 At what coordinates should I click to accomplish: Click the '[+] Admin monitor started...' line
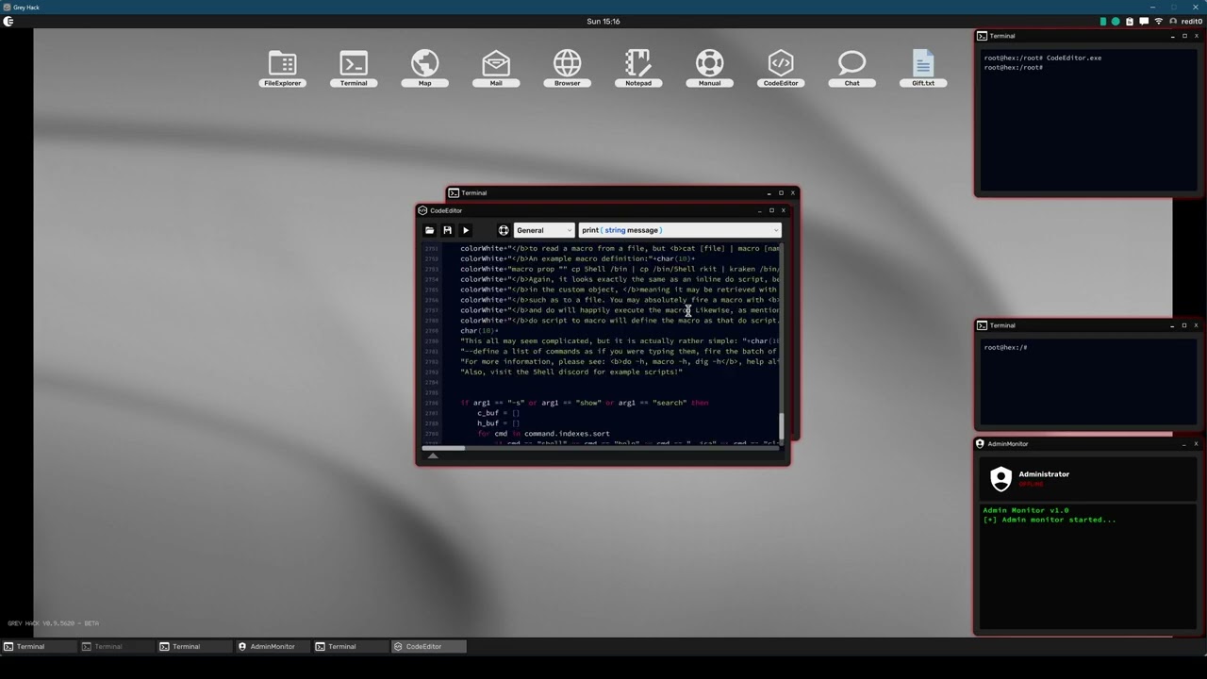pyautogui.click(x=1049, y=520)
